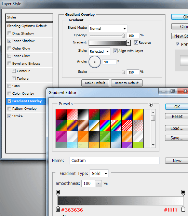Screen dimensions: 188x216
Task: Open the gradient picker arrow
Action: click(129, 43)
